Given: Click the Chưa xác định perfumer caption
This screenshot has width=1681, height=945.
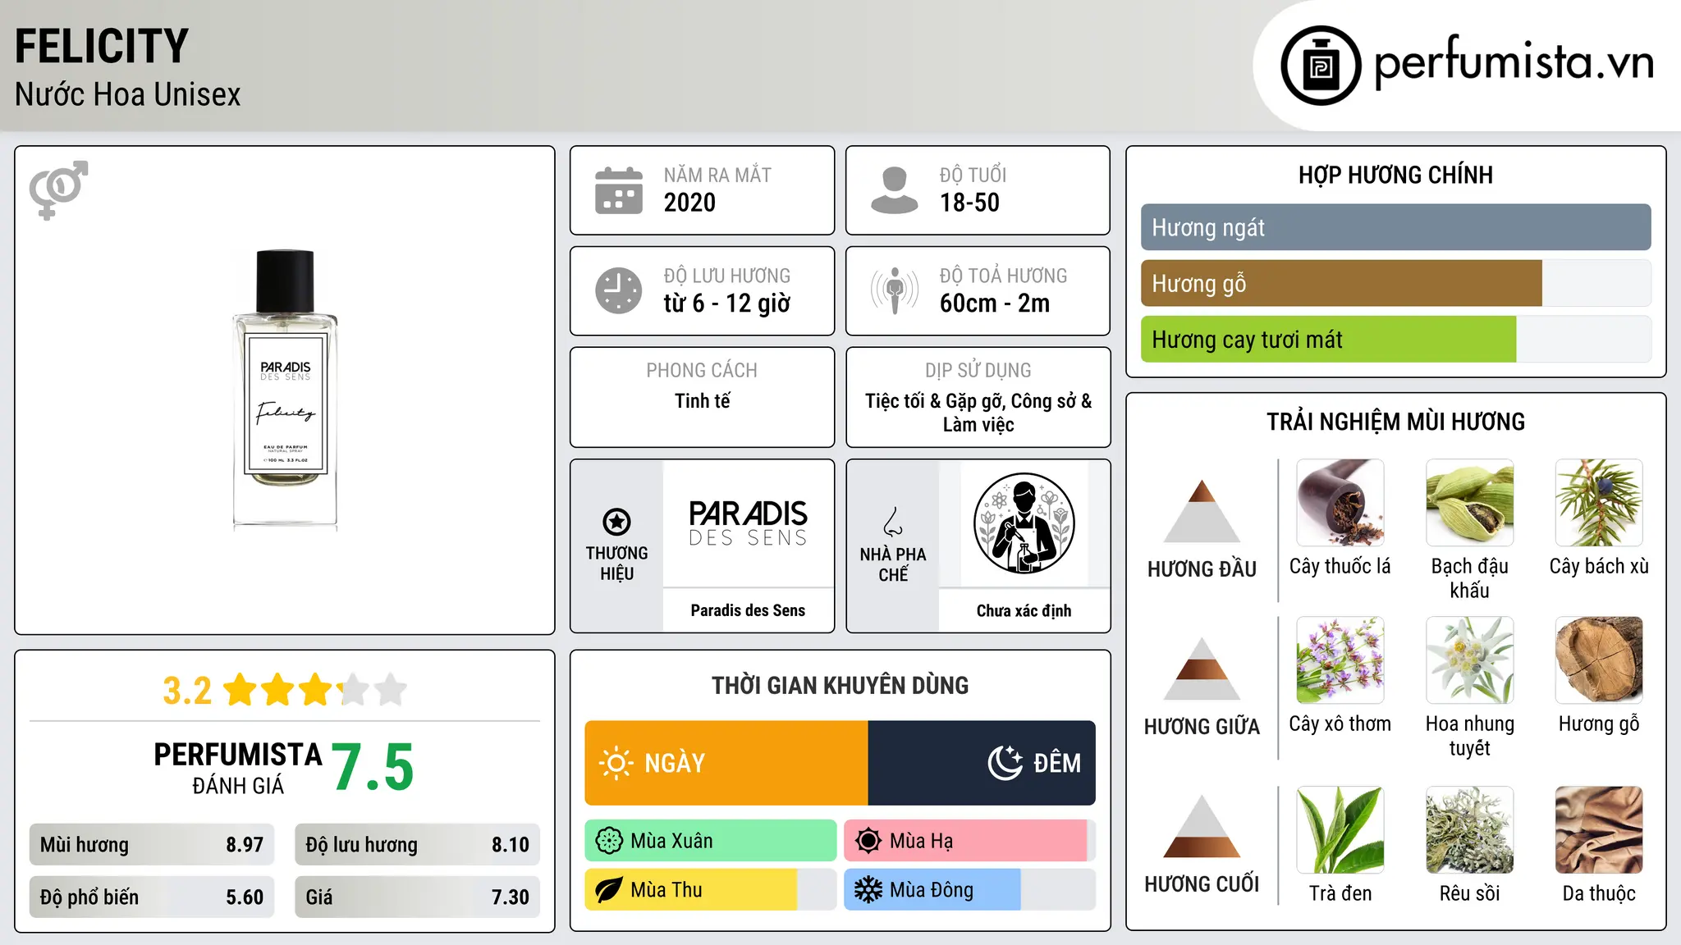Looking at the screenshot, I should point(1024,610).
